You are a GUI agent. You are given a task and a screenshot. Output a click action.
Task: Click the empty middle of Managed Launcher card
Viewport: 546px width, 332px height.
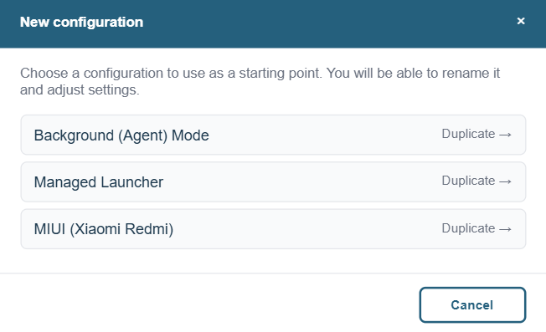tap(300, 181)
